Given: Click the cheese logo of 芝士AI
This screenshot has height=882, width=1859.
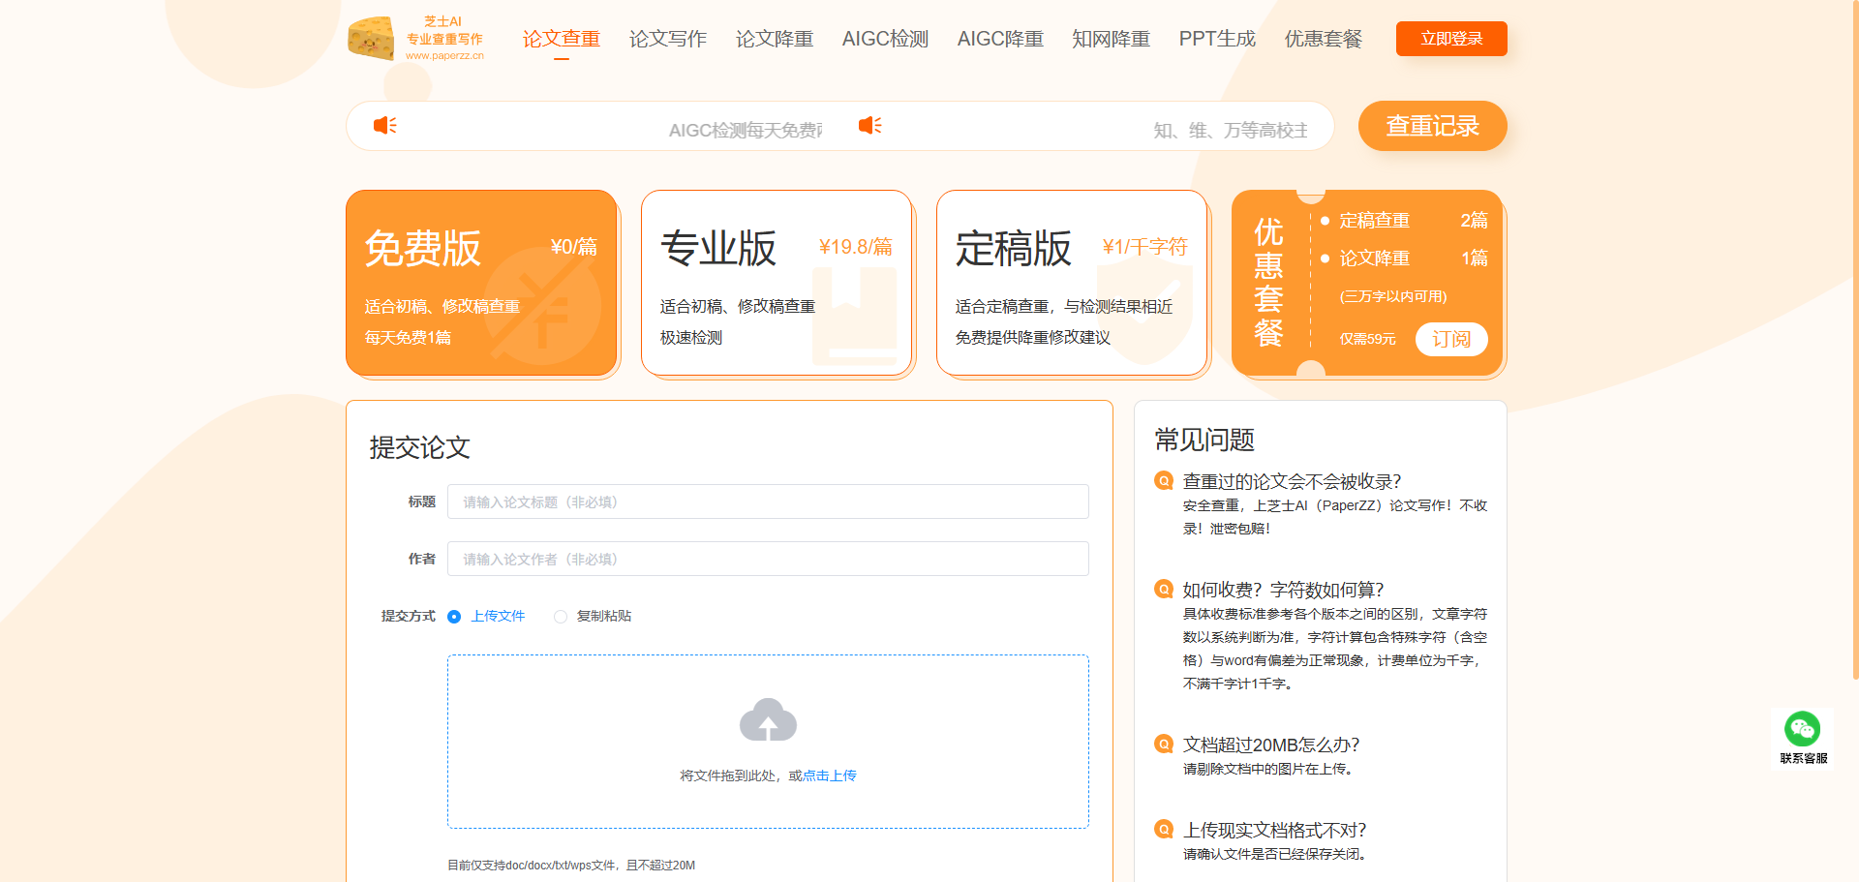Looking at the screenshot, I should pyautogui.click(x=371, y=39).
